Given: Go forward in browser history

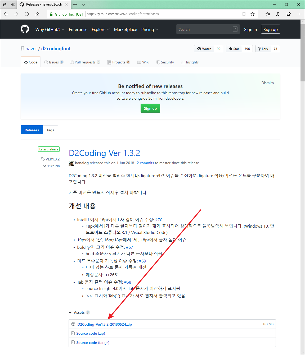Looking at the screenshot, I should coord(16,14).
